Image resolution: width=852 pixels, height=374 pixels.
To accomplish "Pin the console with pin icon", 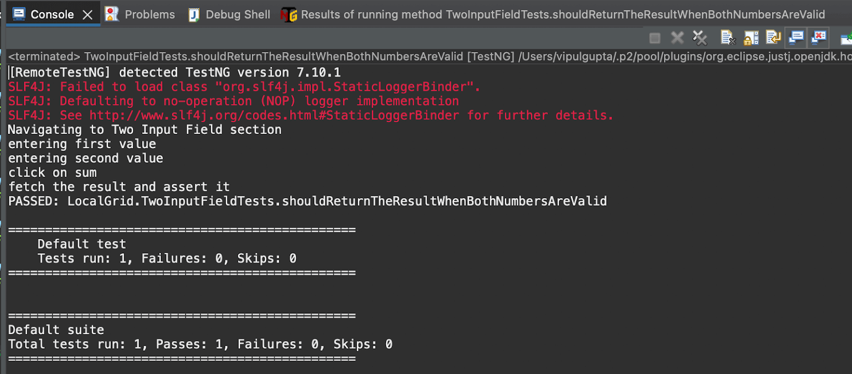I will [x=846, y=38].
